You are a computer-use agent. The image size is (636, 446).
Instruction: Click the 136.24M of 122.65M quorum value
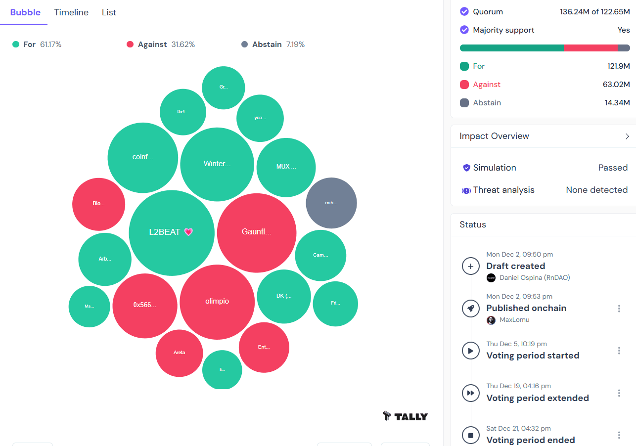click(595, 11)
